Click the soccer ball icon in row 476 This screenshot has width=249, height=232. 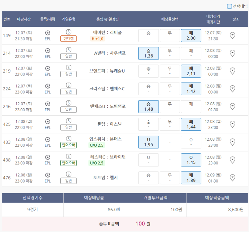[x=48, y=175]
